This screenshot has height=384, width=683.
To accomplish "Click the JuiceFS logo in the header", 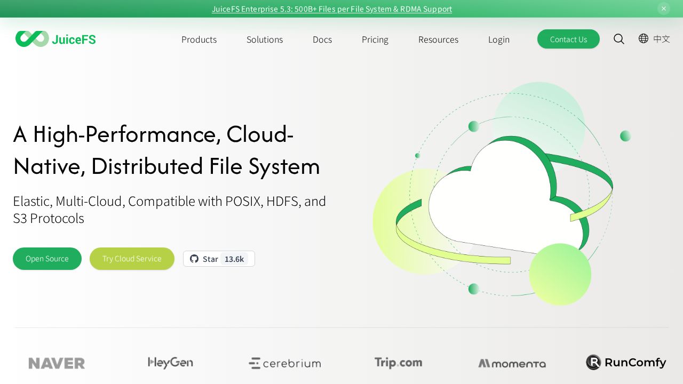I will point(55,39).
